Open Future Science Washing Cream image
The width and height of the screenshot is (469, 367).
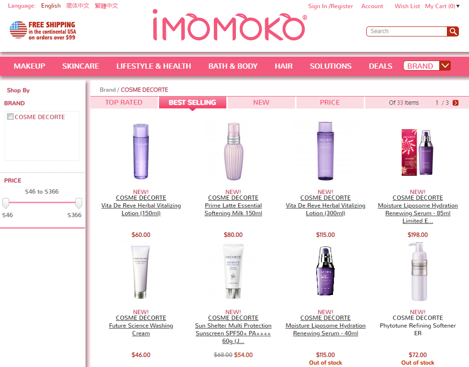click(141, 272)
